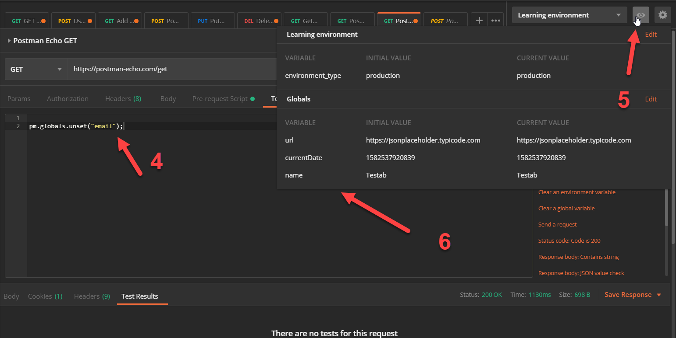The height and width of the screenshot is (338, 676).
Task: Click the environment quick look eye icon
Action: (640, 15)
